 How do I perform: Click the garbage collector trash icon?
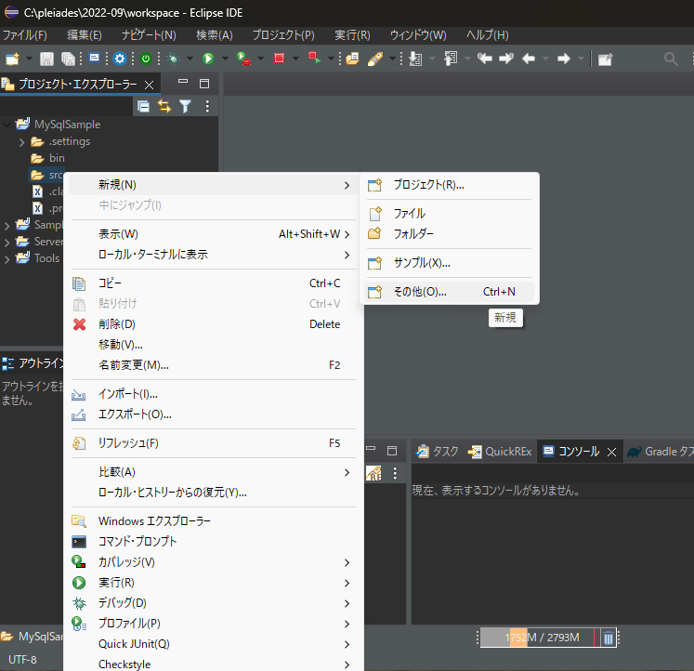[609, 638]
